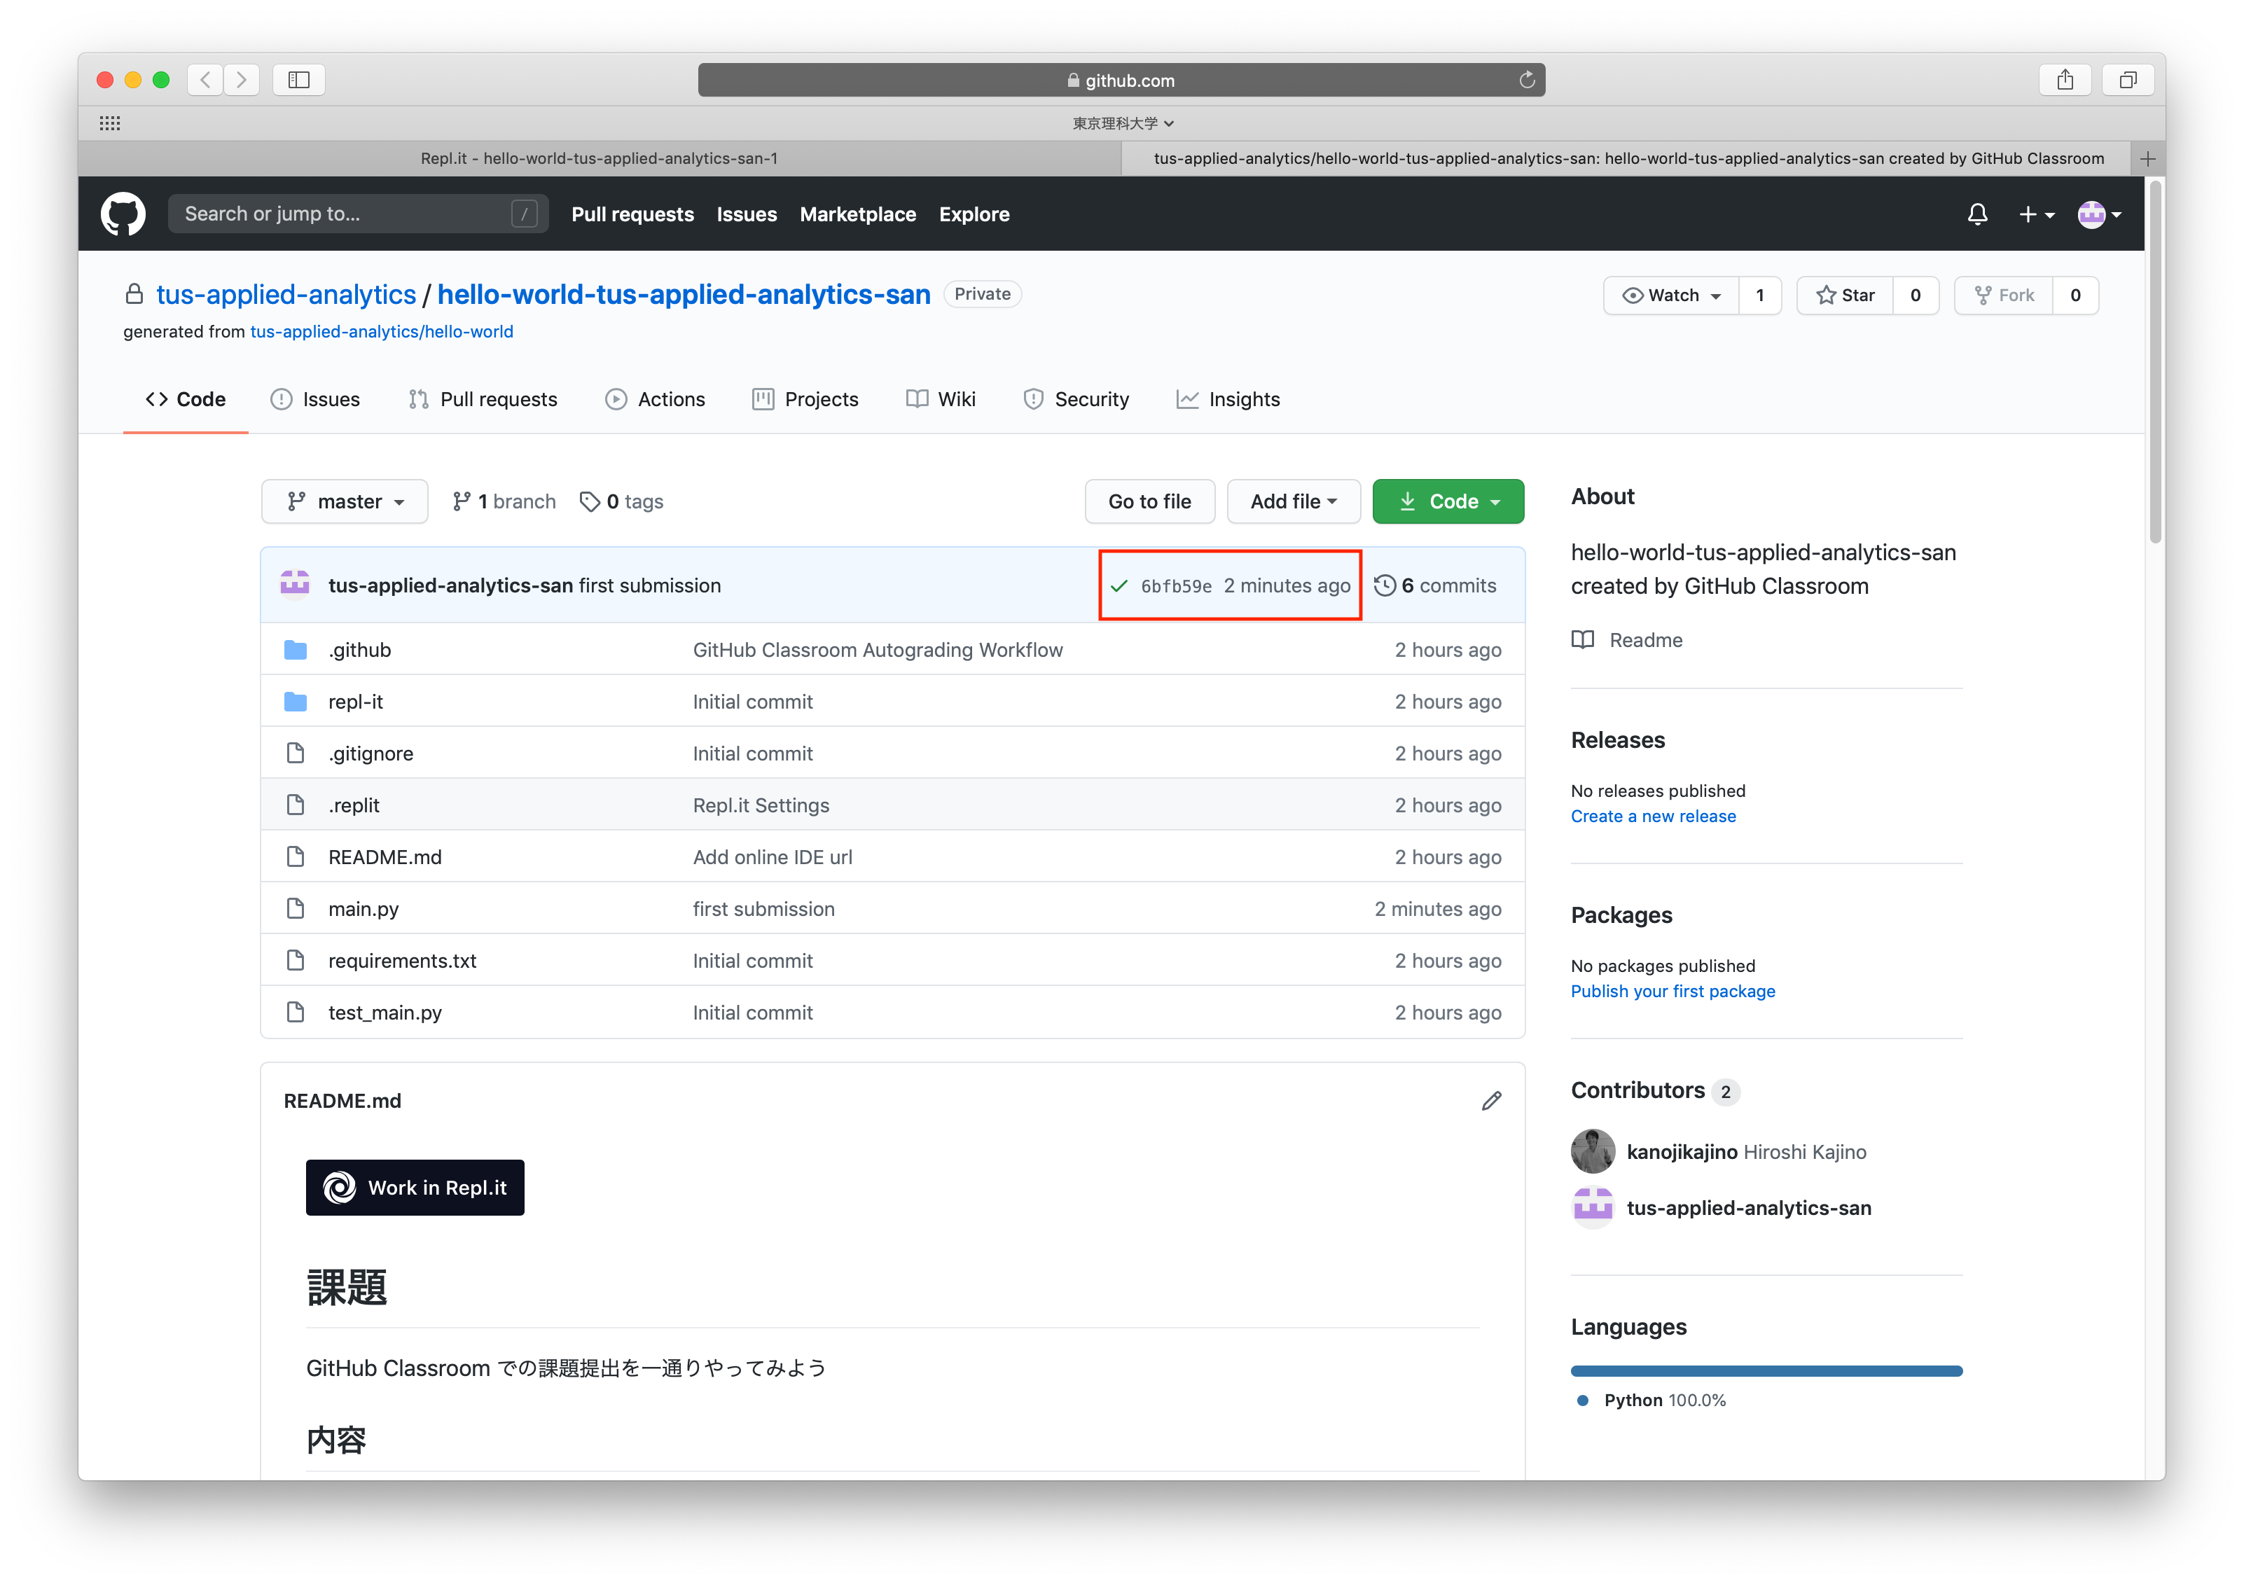Expand the Code dropdown button
This screenshot has height=1584, width=2244.
tap(1448, 501)
